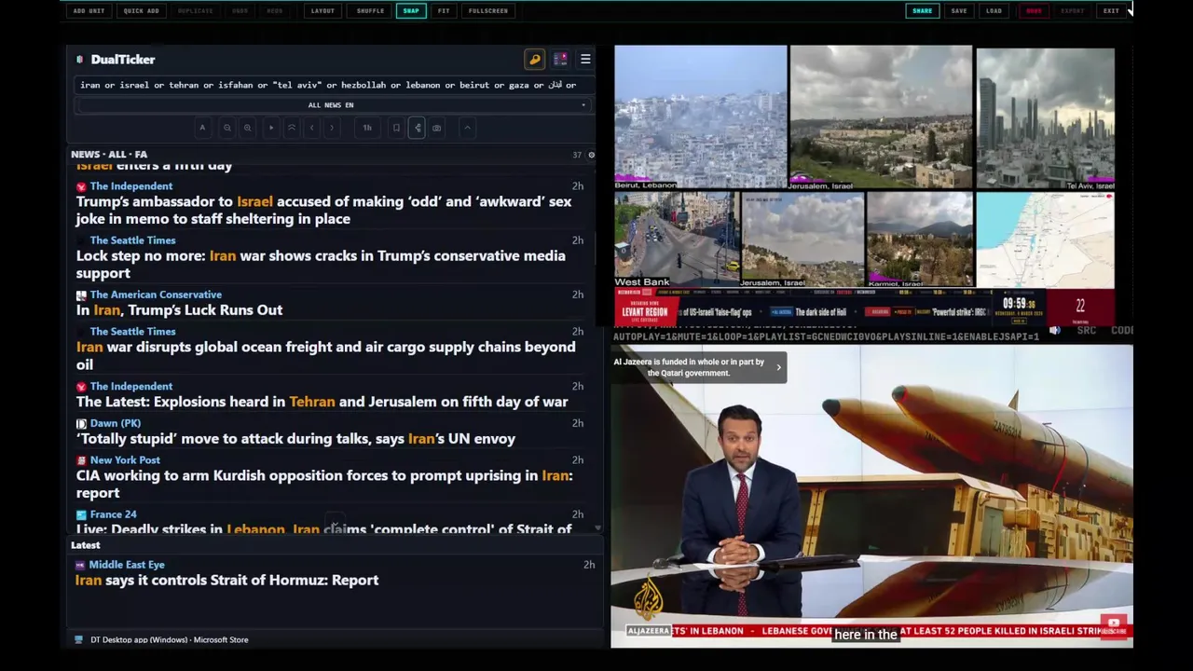The image size is (1193, 671).
Task: Toggle the speaker mute icon above Al Jazeera video
Action: tap(1055, 330)
